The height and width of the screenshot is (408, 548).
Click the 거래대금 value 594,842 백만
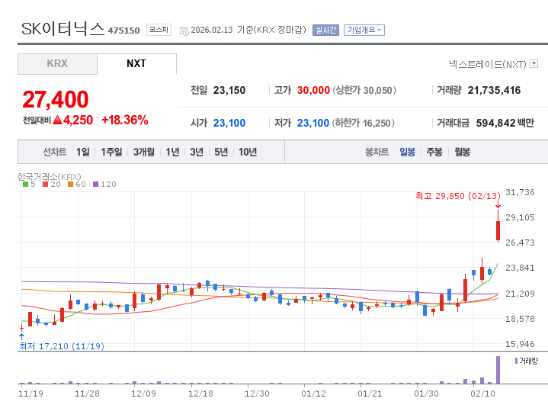[x=505, y=123]
